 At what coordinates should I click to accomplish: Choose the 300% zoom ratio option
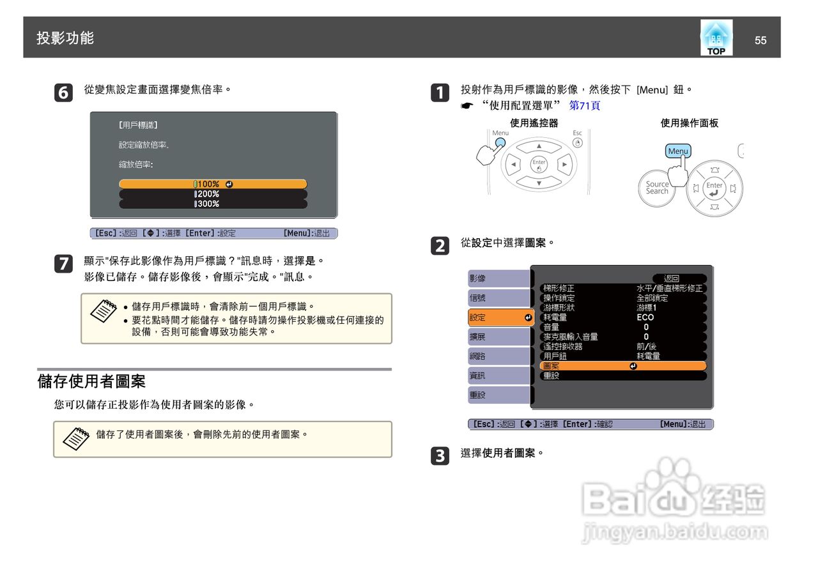pos(213,204)
